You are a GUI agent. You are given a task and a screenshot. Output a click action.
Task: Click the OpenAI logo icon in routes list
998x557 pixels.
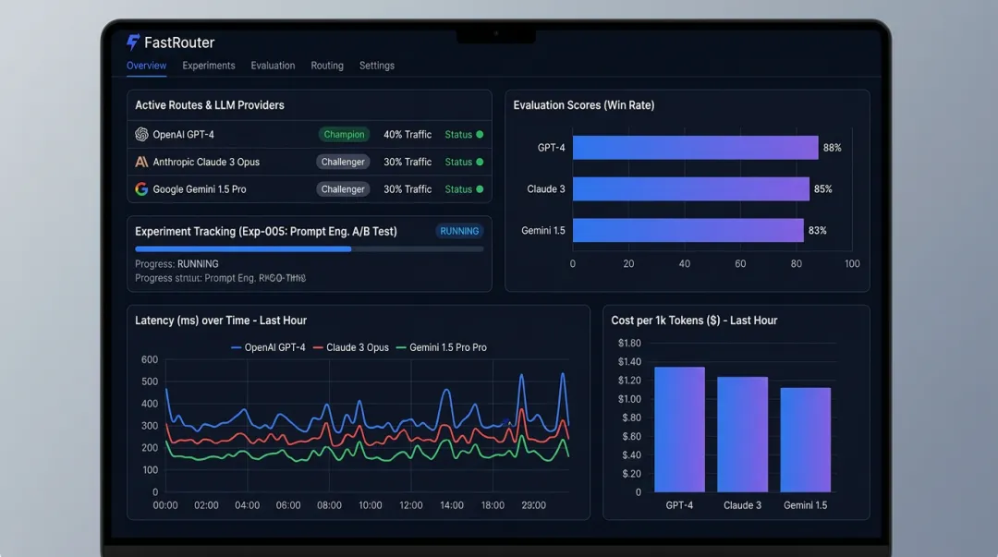(x=141, y=134)
